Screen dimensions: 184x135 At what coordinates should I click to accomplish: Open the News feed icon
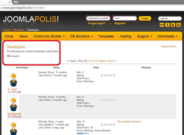162,25
